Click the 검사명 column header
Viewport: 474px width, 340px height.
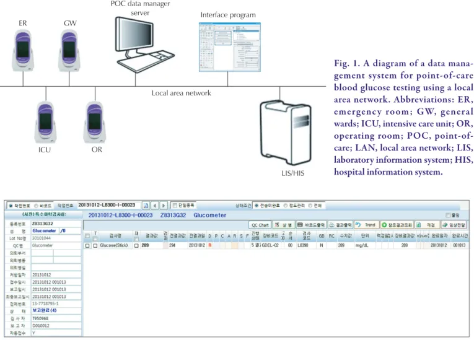tap(115, 236)
